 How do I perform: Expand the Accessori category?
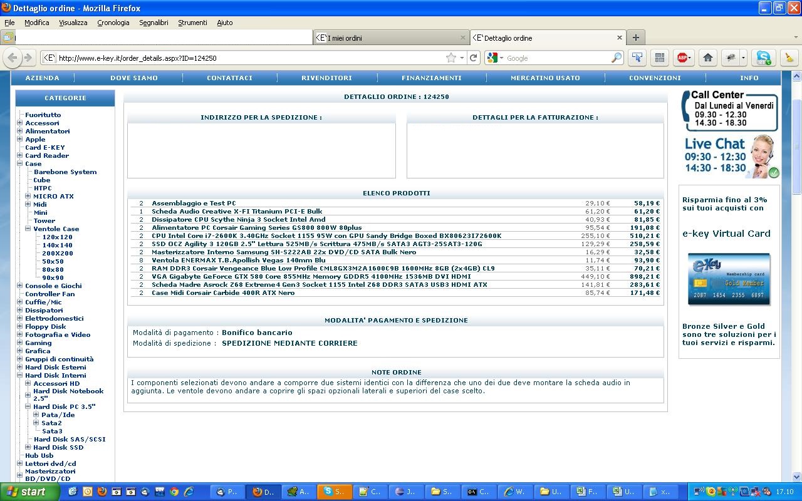click(x=19, y=123)
